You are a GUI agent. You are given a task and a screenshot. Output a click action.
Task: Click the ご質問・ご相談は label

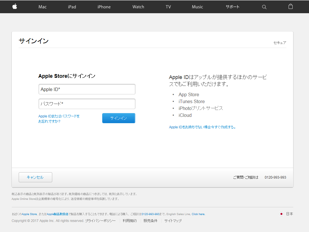(246, 177)
